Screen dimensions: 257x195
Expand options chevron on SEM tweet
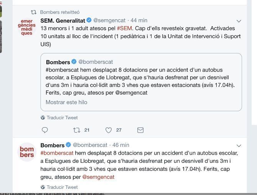pyautogui.click(x=239, y=21)
